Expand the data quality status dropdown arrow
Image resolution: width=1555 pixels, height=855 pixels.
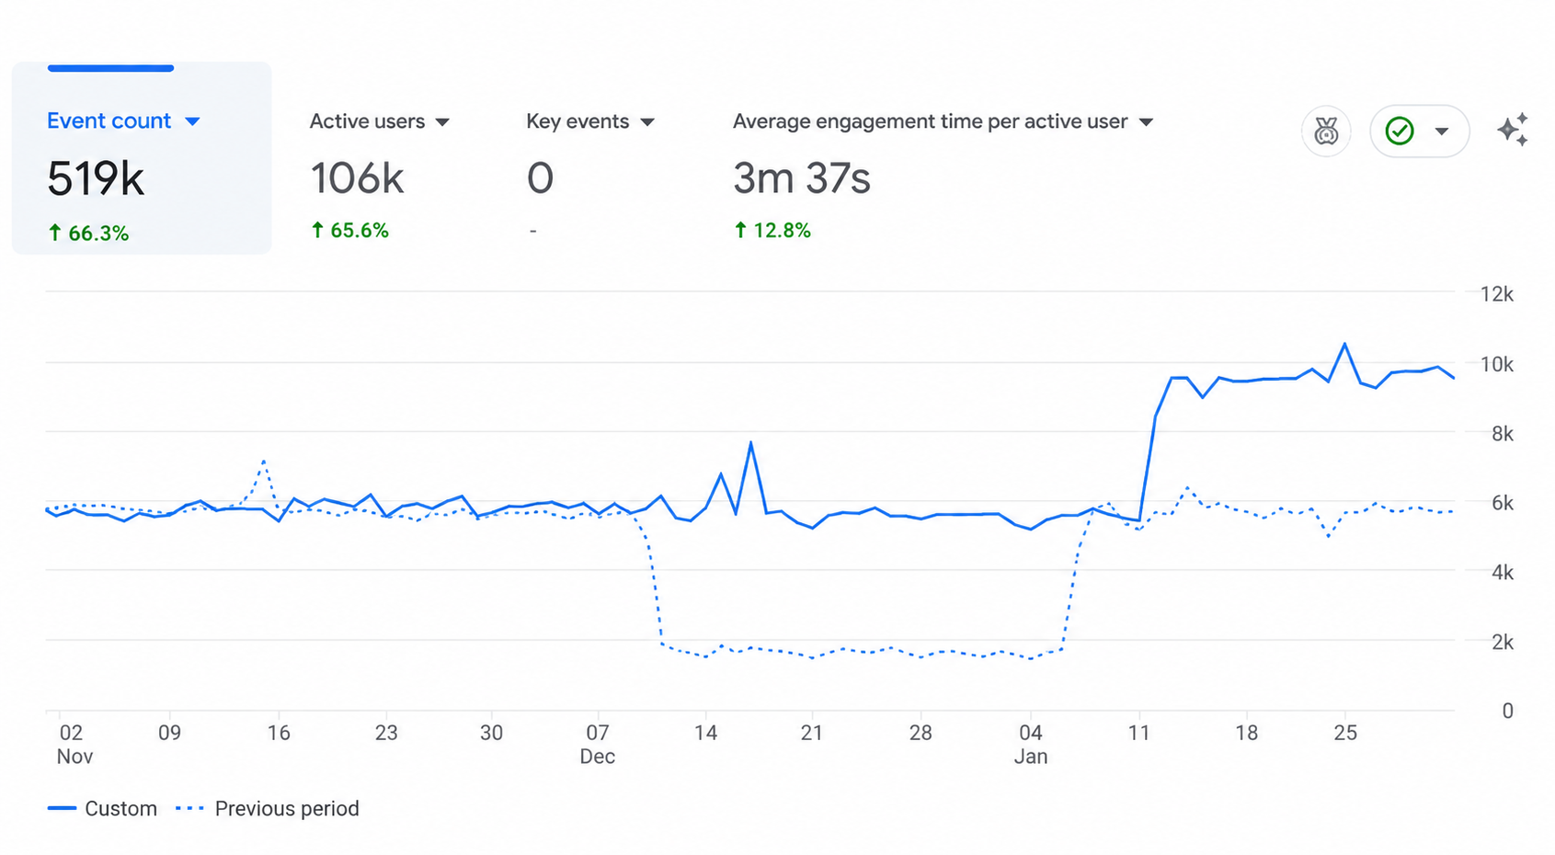(1442, 131)
